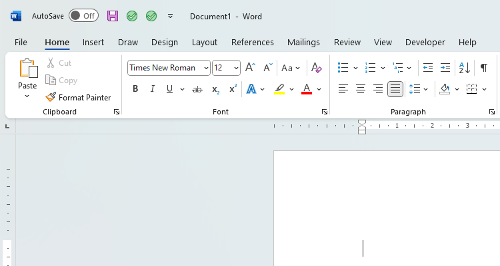
Task: Apply red font color
Action: click(x=307, y=89)
